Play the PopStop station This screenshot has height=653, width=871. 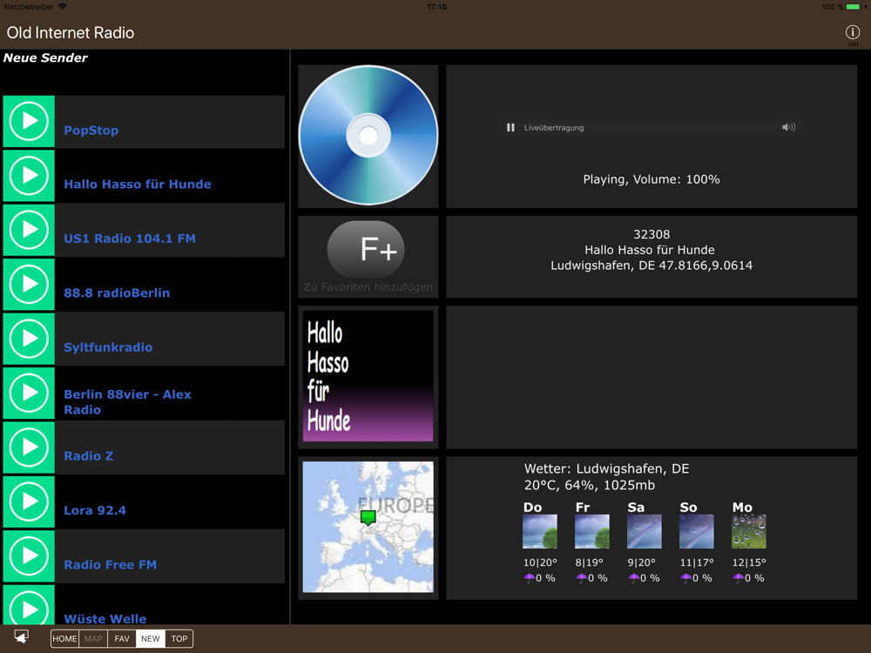pyautogui.click(x=29, y=121)
